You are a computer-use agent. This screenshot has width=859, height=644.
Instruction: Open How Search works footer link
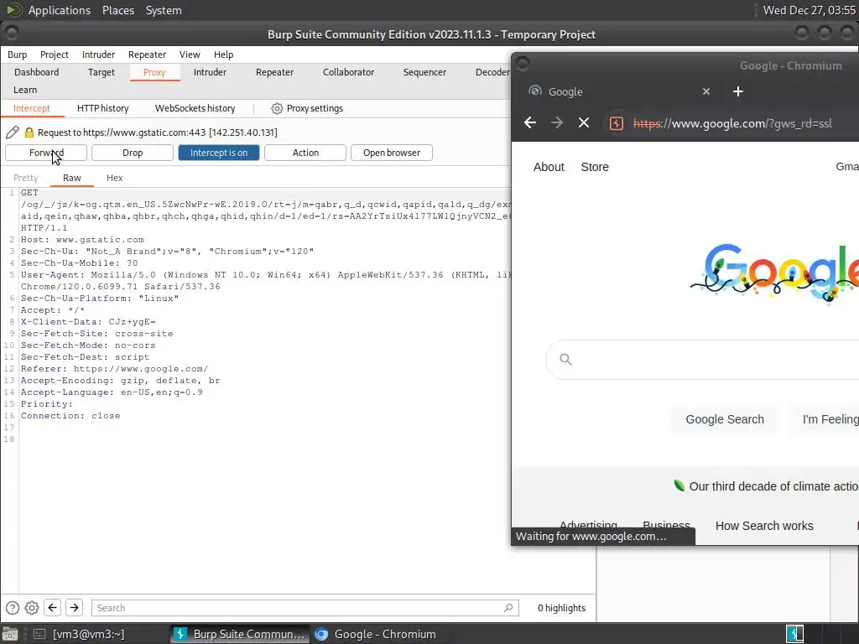(764, 526)
